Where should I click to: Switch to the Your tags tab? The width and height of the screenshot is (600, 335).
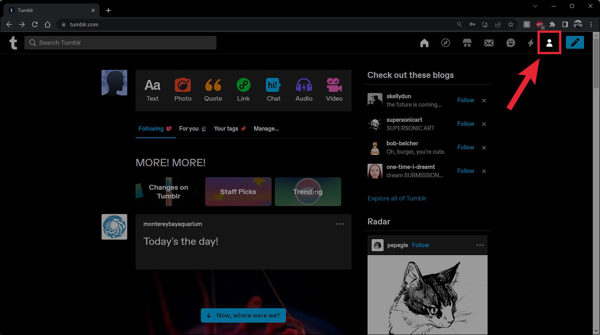click(x=230, y=128)
